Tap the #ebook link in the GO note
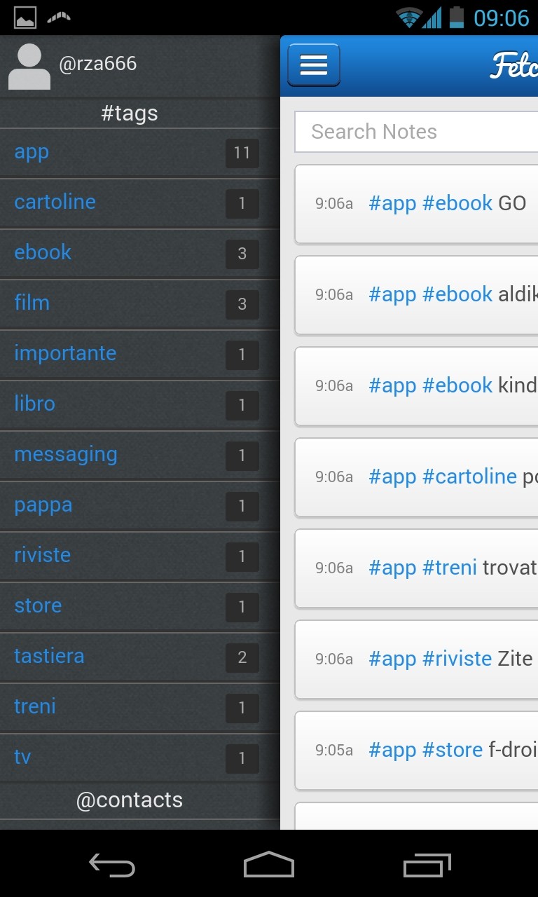Screen dimensions: 538x897 (457, 203)
